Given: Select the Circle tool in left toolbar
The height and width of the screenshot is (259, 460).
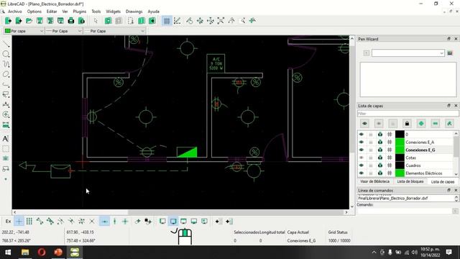Looking at the screenshot, I should click(x=6, y=55).
